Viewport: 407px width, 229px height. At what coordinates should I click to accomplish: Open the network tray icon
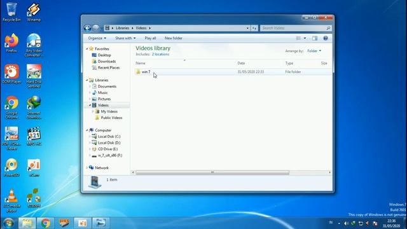click(361, 223)
